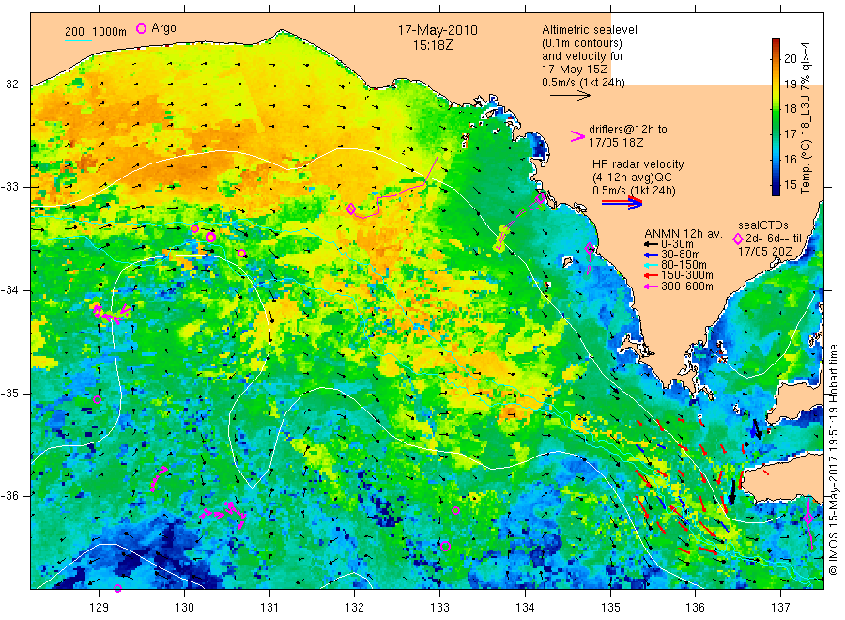Click the '17-May-2010' date title

pos(438,30)
